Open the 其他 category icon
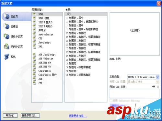Viewport: 162px width, 121px height. pos(6,56)
